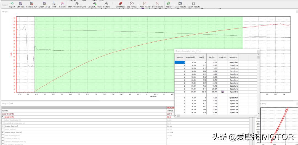Click the Remove Run icon
Screen dimensions: 298x145
point(31,3)
